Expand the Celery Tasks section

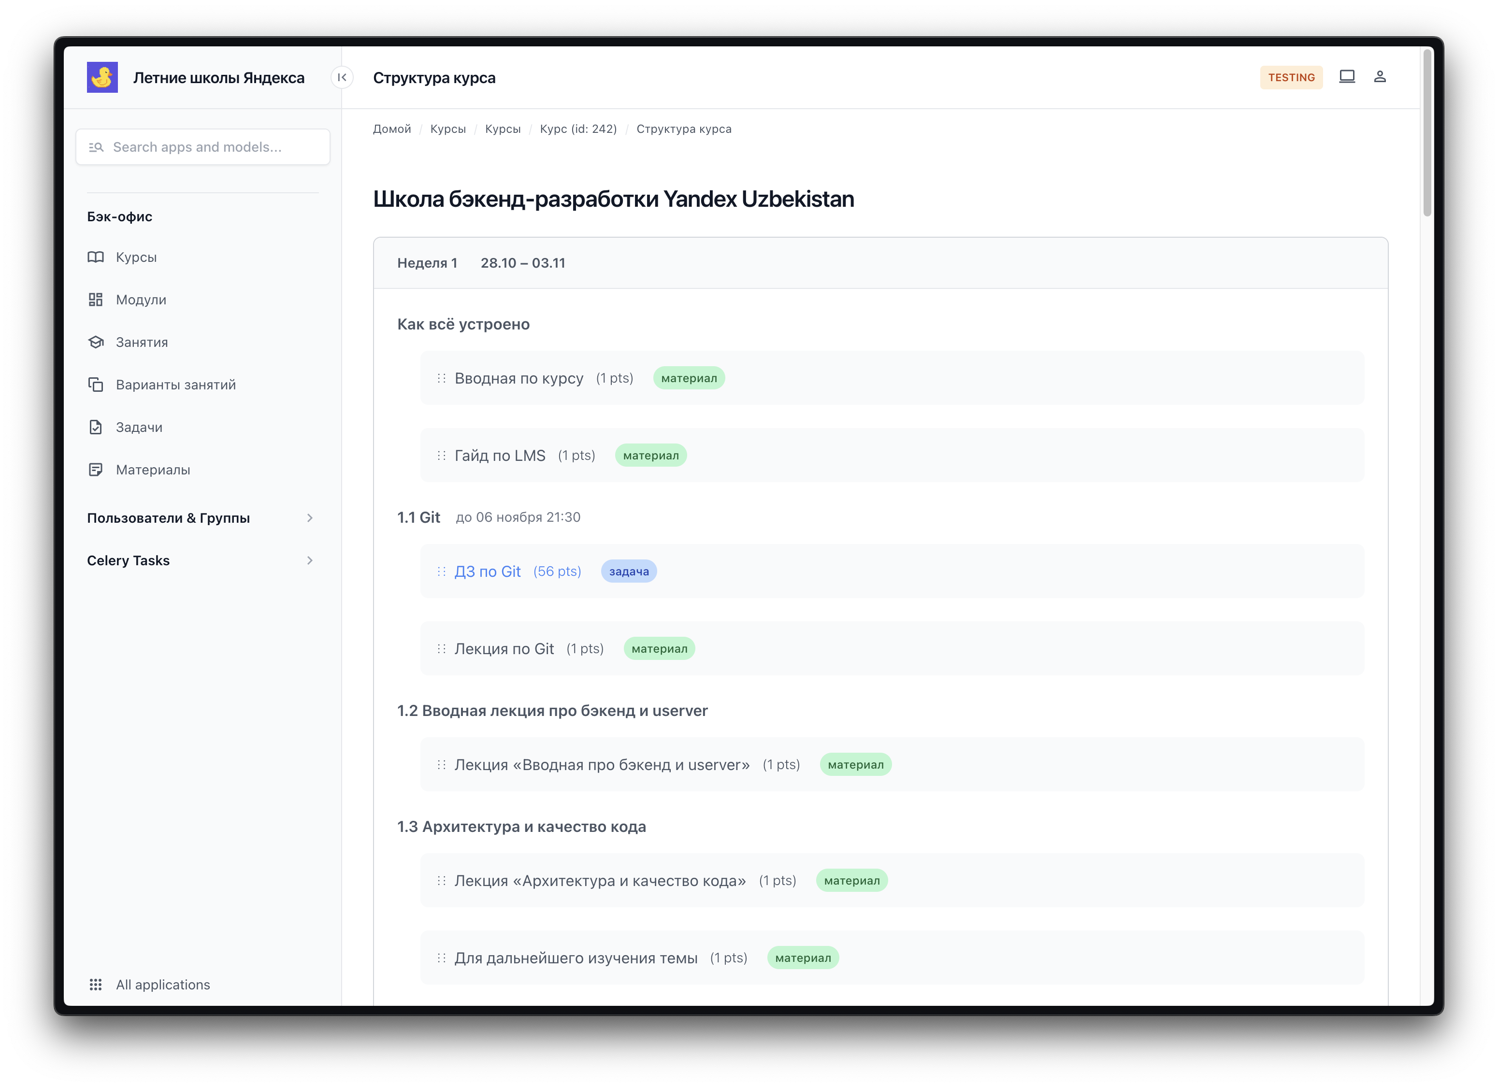point(202,561)
